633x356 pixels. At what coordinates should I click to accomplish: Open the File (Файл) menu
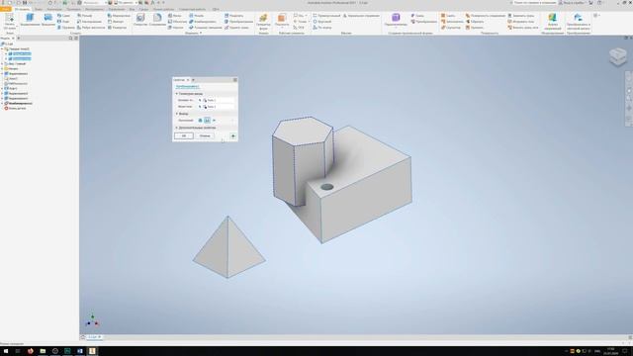[6, 9]
